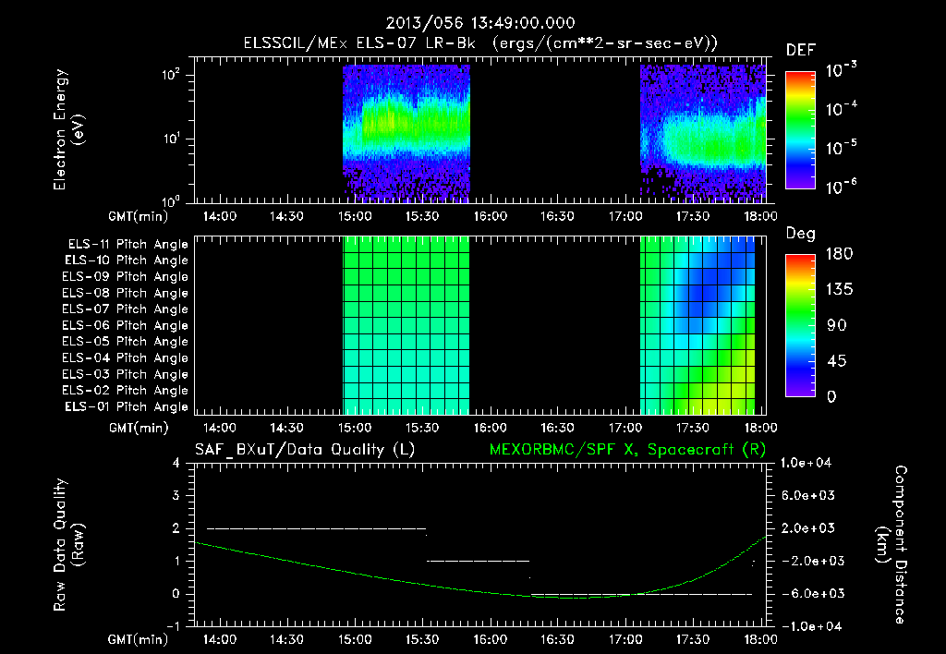Click the plot timestamp 2013/056 13:49:00.000
This screenshot has width=946, height=654.
(x=480, y=23)
